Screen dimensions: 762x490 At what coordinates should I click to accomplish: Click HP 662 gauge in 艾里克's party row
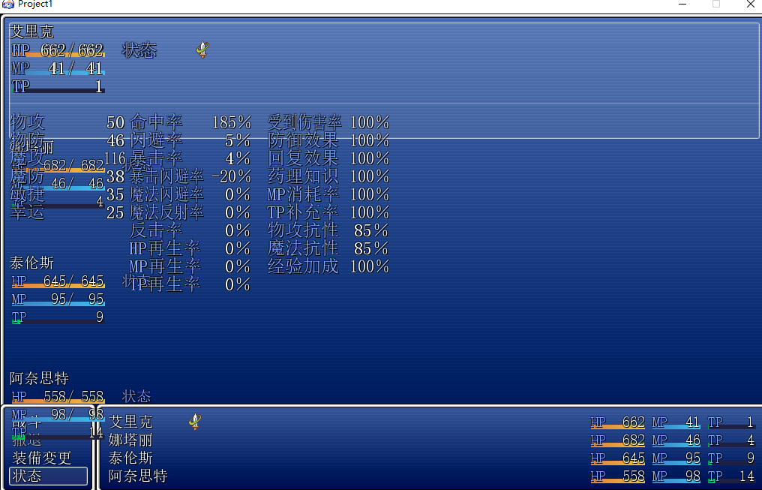618,422
